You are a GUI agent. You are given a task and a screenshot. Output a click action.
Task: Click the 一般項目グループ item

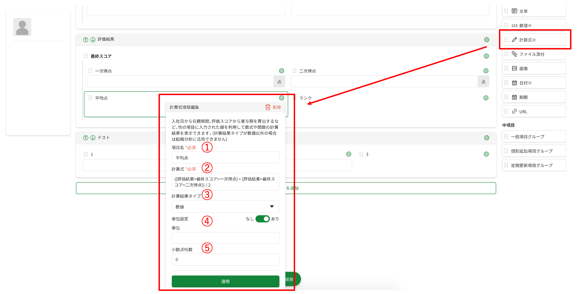click(534, 137)
